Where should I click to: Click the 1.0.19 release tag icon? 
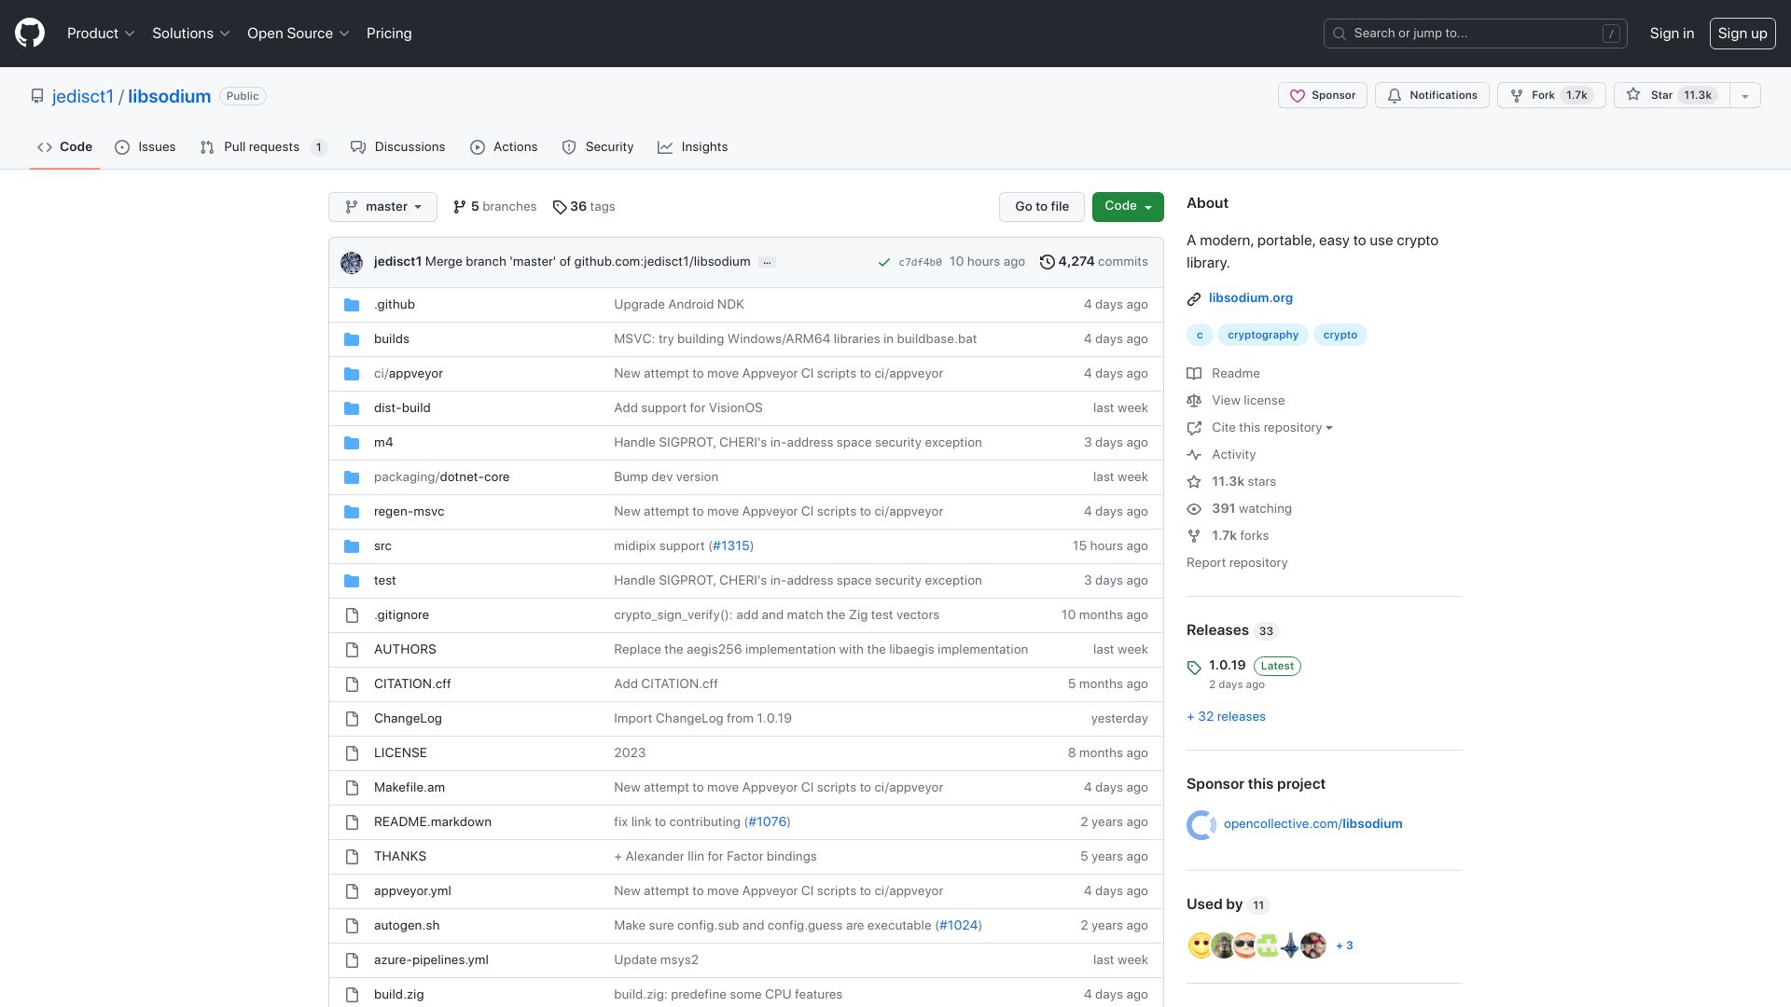(x=1194, y=668)
